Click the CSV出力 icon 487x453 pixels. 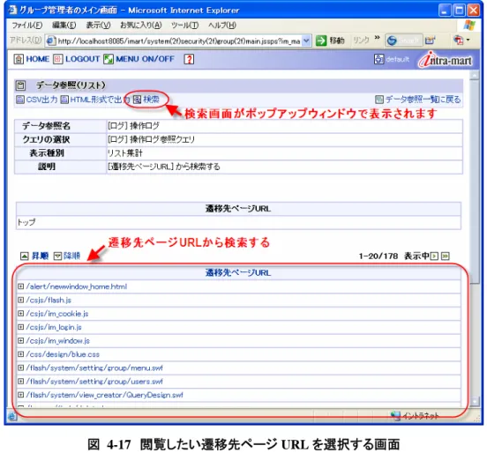[20, 100]
